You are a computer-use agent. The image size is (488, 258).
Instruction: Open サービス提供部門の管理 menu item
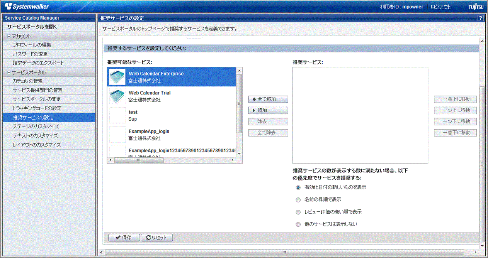pyautogui.click(x=49, y=90)
